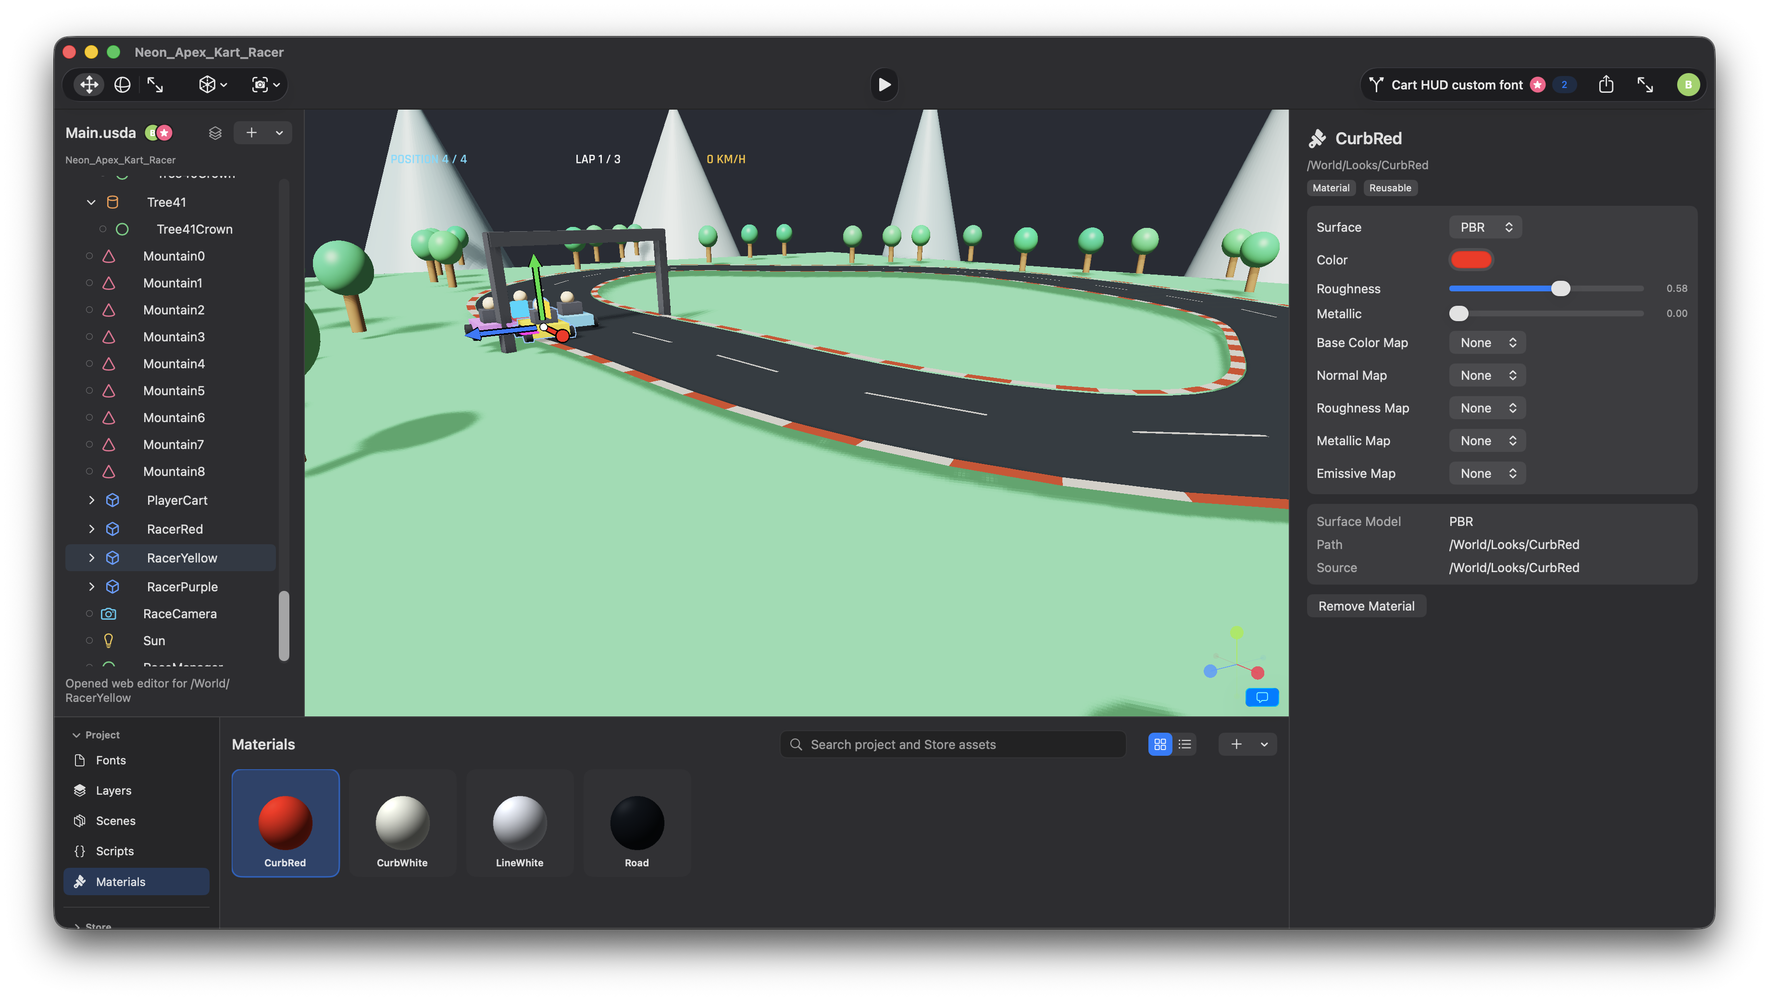Expand the RacerRed node
Screen dimensions: 1769x1000
click(91, 529)
